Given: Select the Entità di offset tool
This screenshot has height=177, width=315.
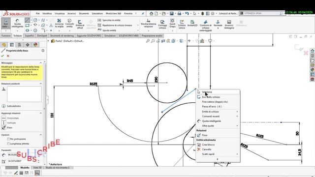Looking at the screenshot, I should [80, 25].
